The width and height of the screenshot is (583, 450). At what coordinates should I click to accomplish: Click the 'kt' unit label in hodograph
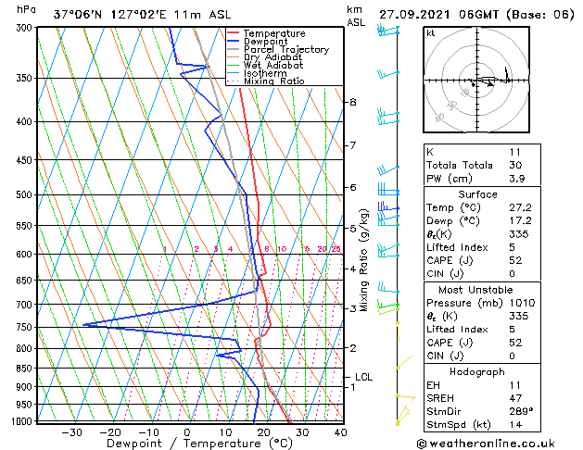[431, 33]
